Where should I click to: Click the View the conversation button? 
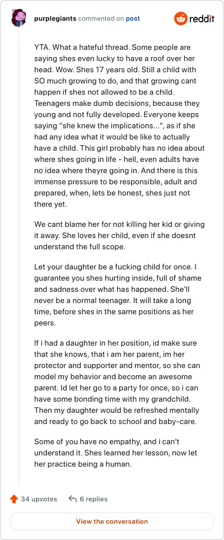click(x=112, y=522)
